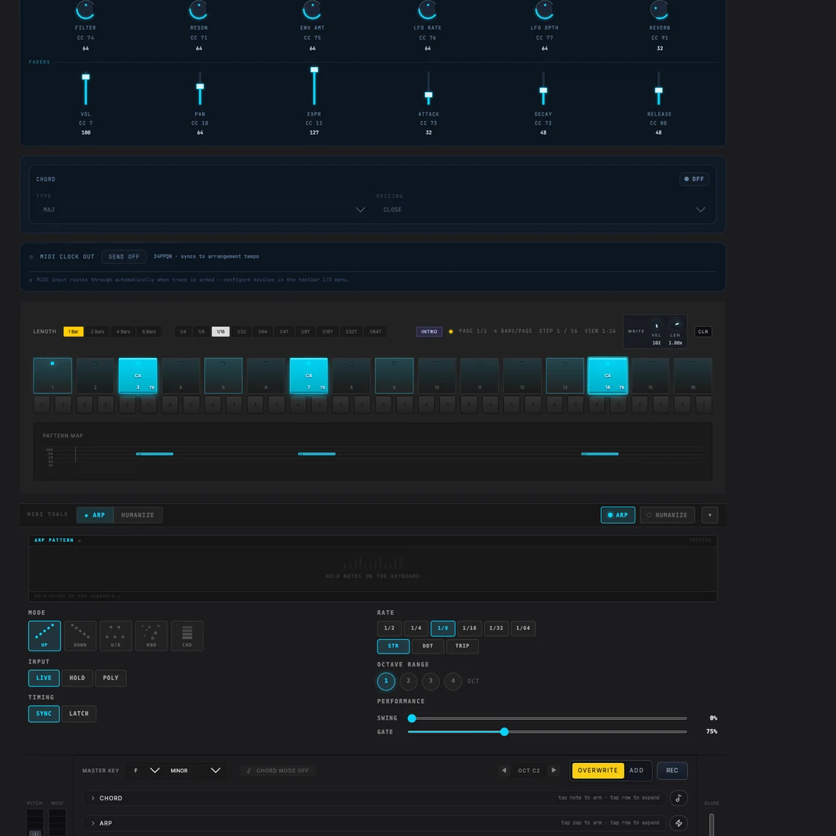Click sequencer step 5 pad
Image resolution: width=836 pixels, height=836 pixels.
tap(223, 376)
